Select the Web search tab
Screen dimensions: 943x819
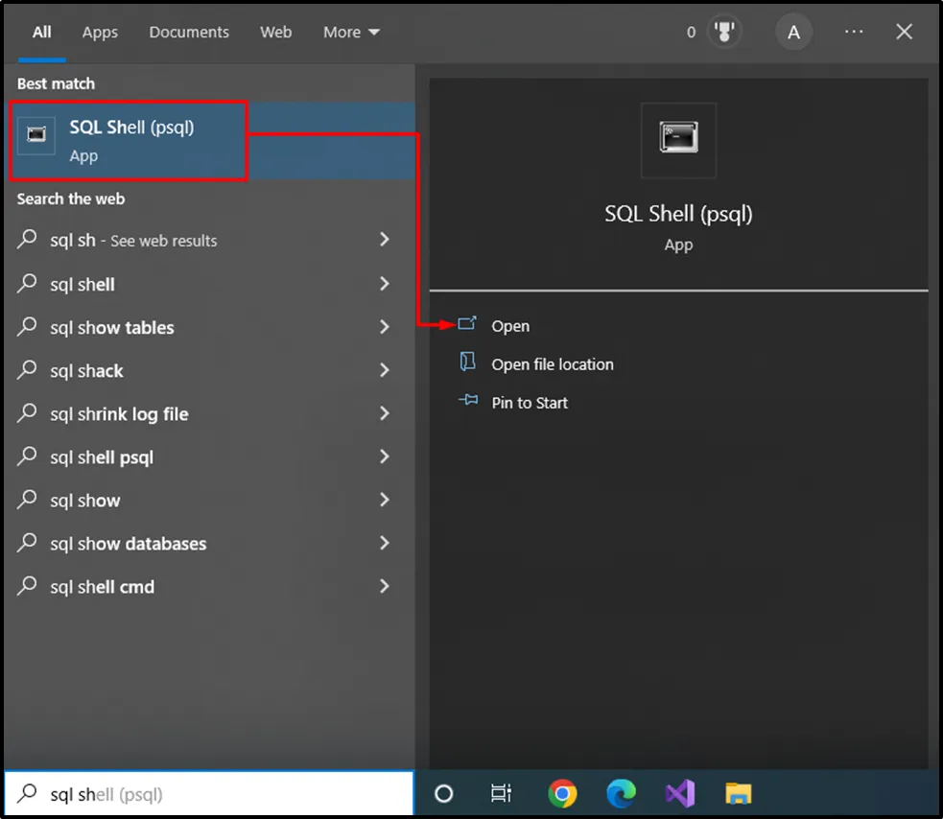coord(275,32)
